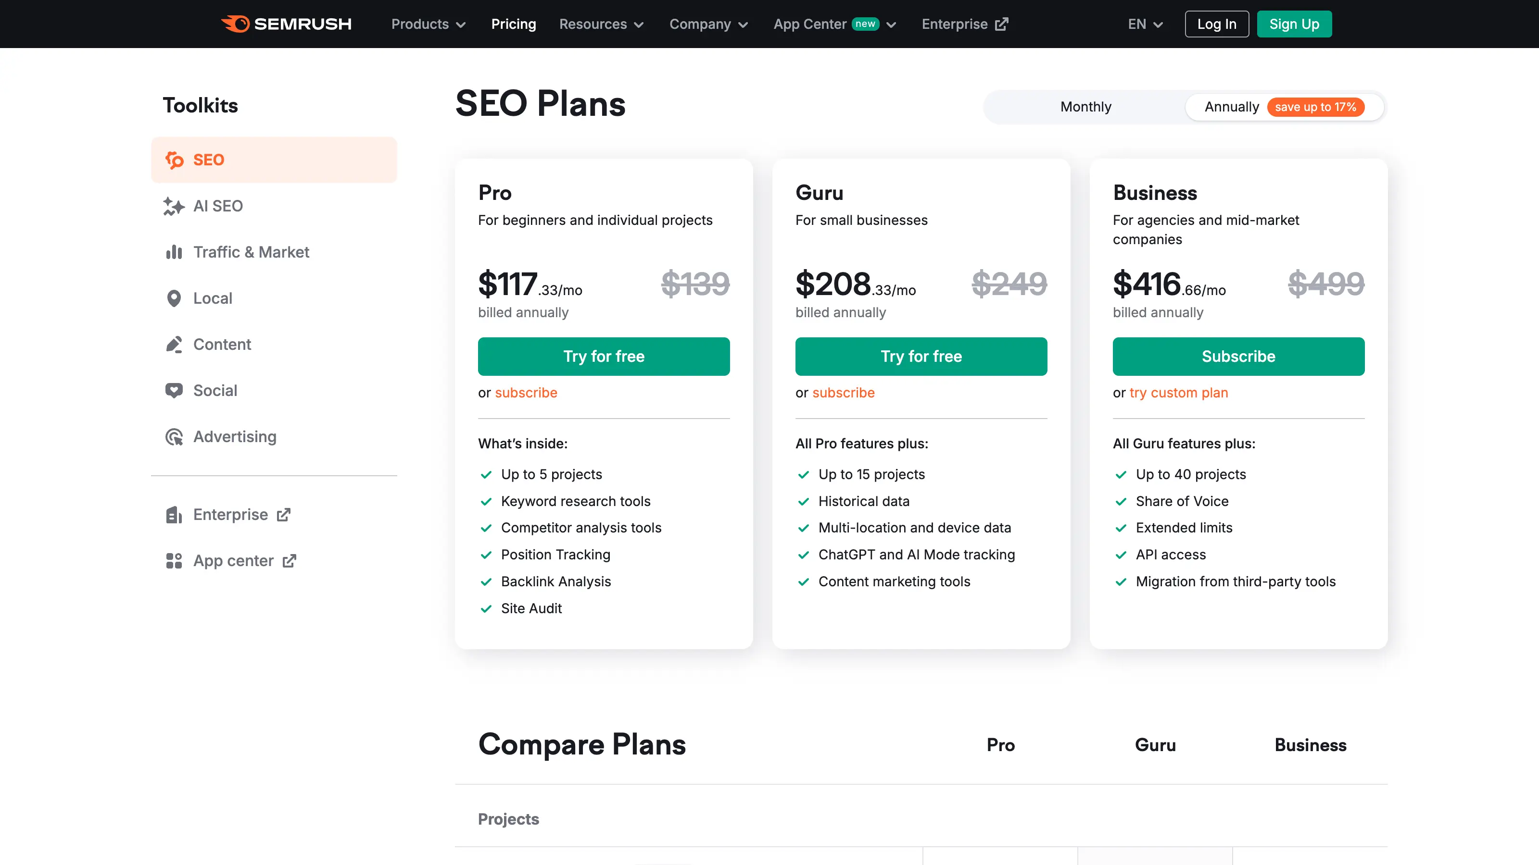This screenshot has width=1539, height=865.
Task: Click the Local map pin icon
Action: 173,298
